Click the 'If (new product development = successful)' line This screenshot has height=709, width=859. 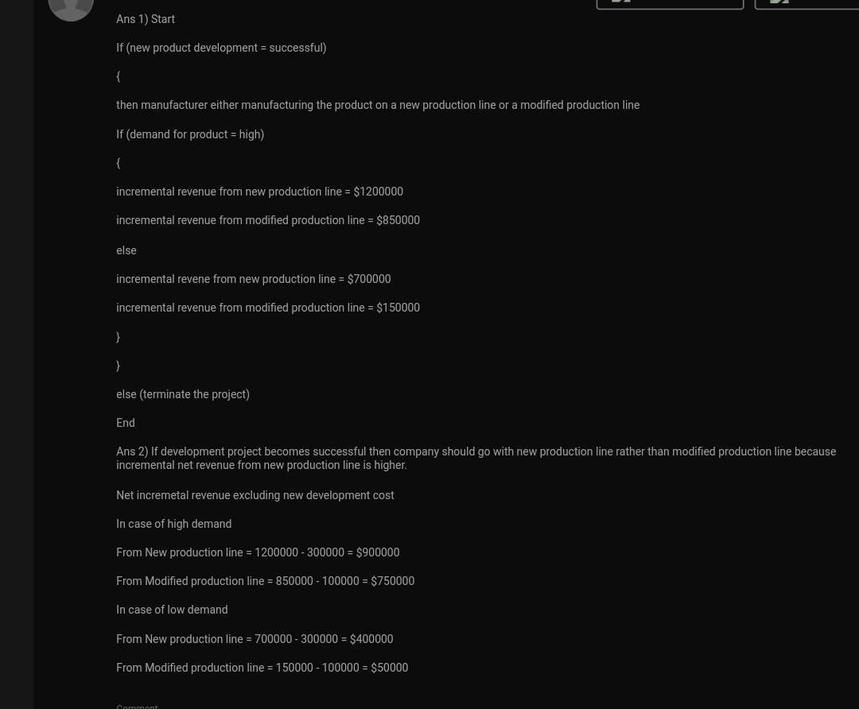tap(221, 48)
